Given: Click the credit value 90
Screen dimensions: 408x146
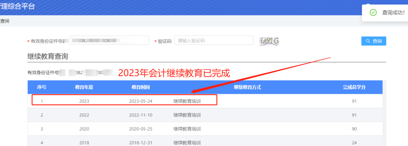Looking at the screenshot, I should (x=354, y=129).
